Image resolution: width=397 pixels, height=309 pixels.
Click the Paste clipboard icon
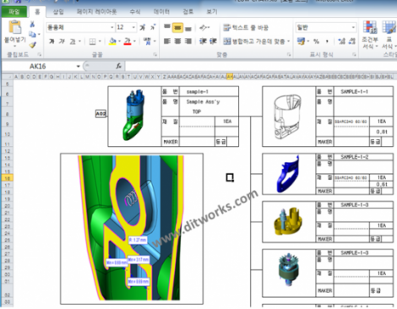tap(15, 27)
